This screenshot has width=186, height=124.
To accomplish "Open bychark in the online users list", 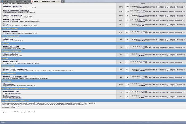I will pyautogui.click(x=17, y=105).
